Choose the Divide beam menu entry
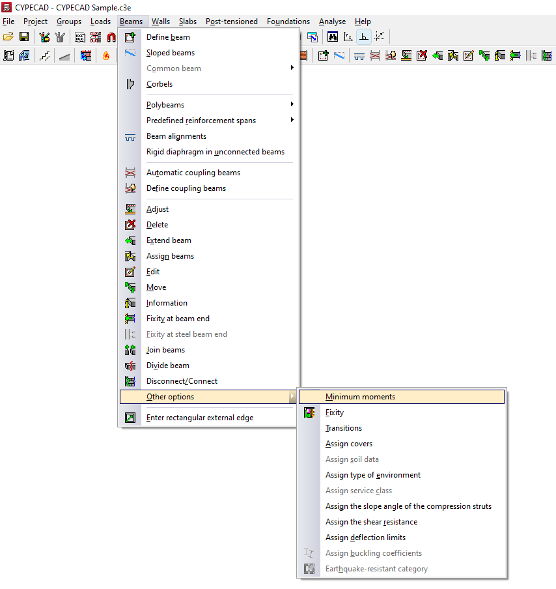Screen dimensions: 556x589 pos(209,366)
